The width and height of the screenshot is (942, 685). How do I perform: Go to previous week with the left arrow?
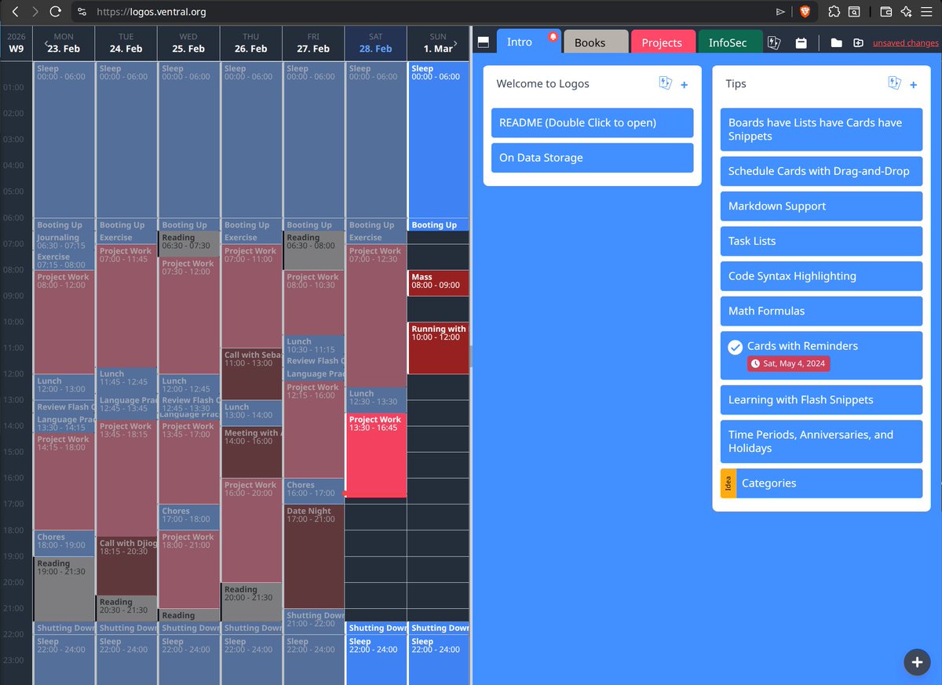click(x=46, y=44)
